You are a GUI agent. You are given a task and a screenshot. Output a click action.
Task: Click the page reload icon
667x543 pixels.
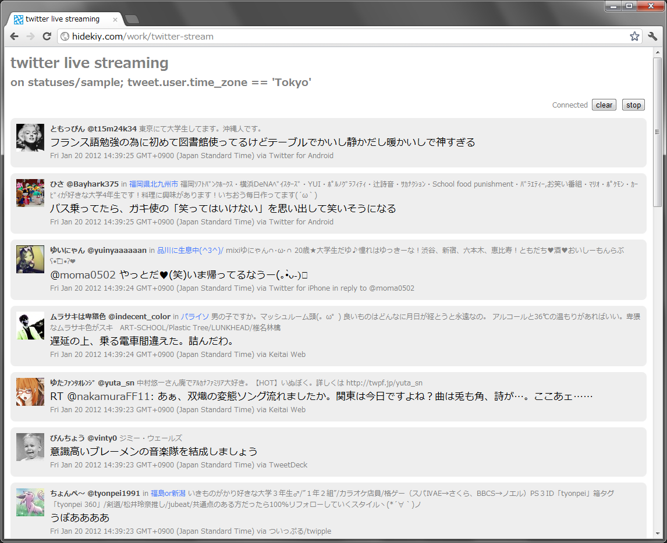click(47, 36)
